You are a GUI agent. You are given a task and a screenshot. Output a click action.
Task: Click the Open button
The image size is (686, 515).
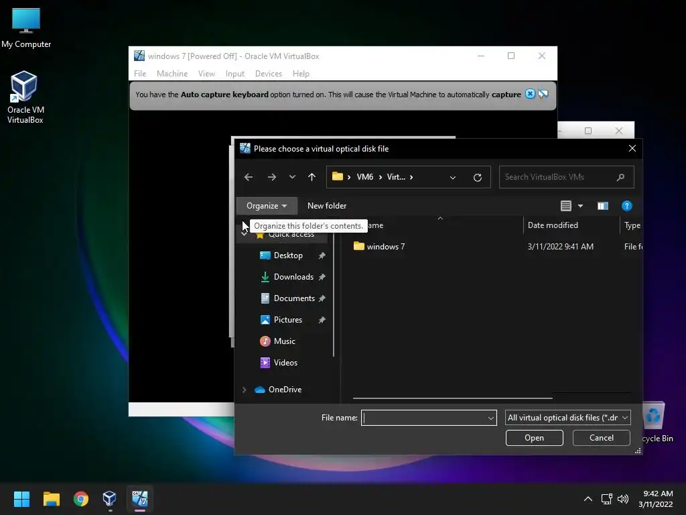[534, 438]
